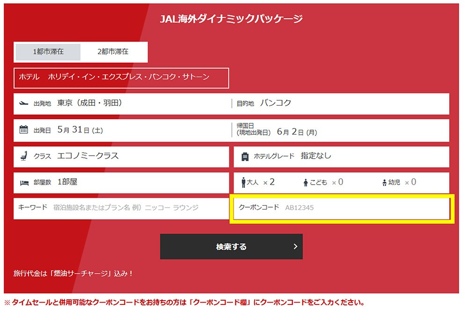Click the selected hotel name box
Viewport: 468px width, 310px height.
pyautogui.click(x=121, y=78)
